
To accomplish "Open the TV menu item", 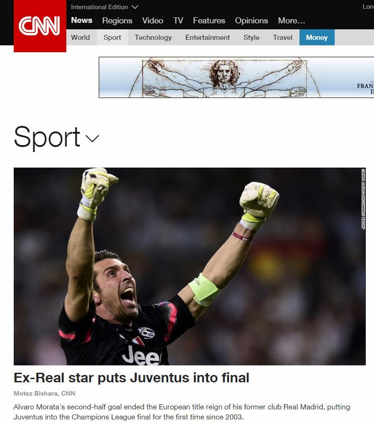I will [178, 21].
